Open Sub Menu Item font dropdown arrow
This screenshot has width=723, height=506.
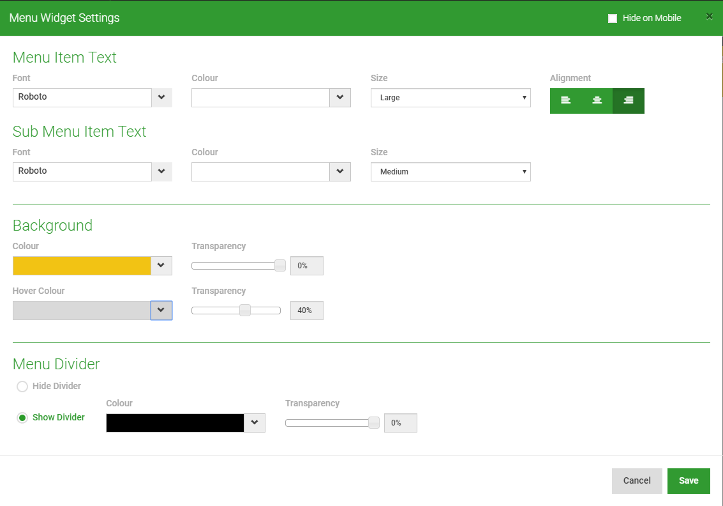[161, 171]
